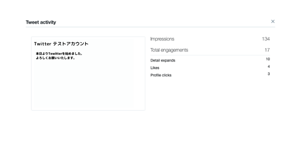Select the Total engagements label
The height and width of the screenshot is (142, 301).
pos(169,50)
